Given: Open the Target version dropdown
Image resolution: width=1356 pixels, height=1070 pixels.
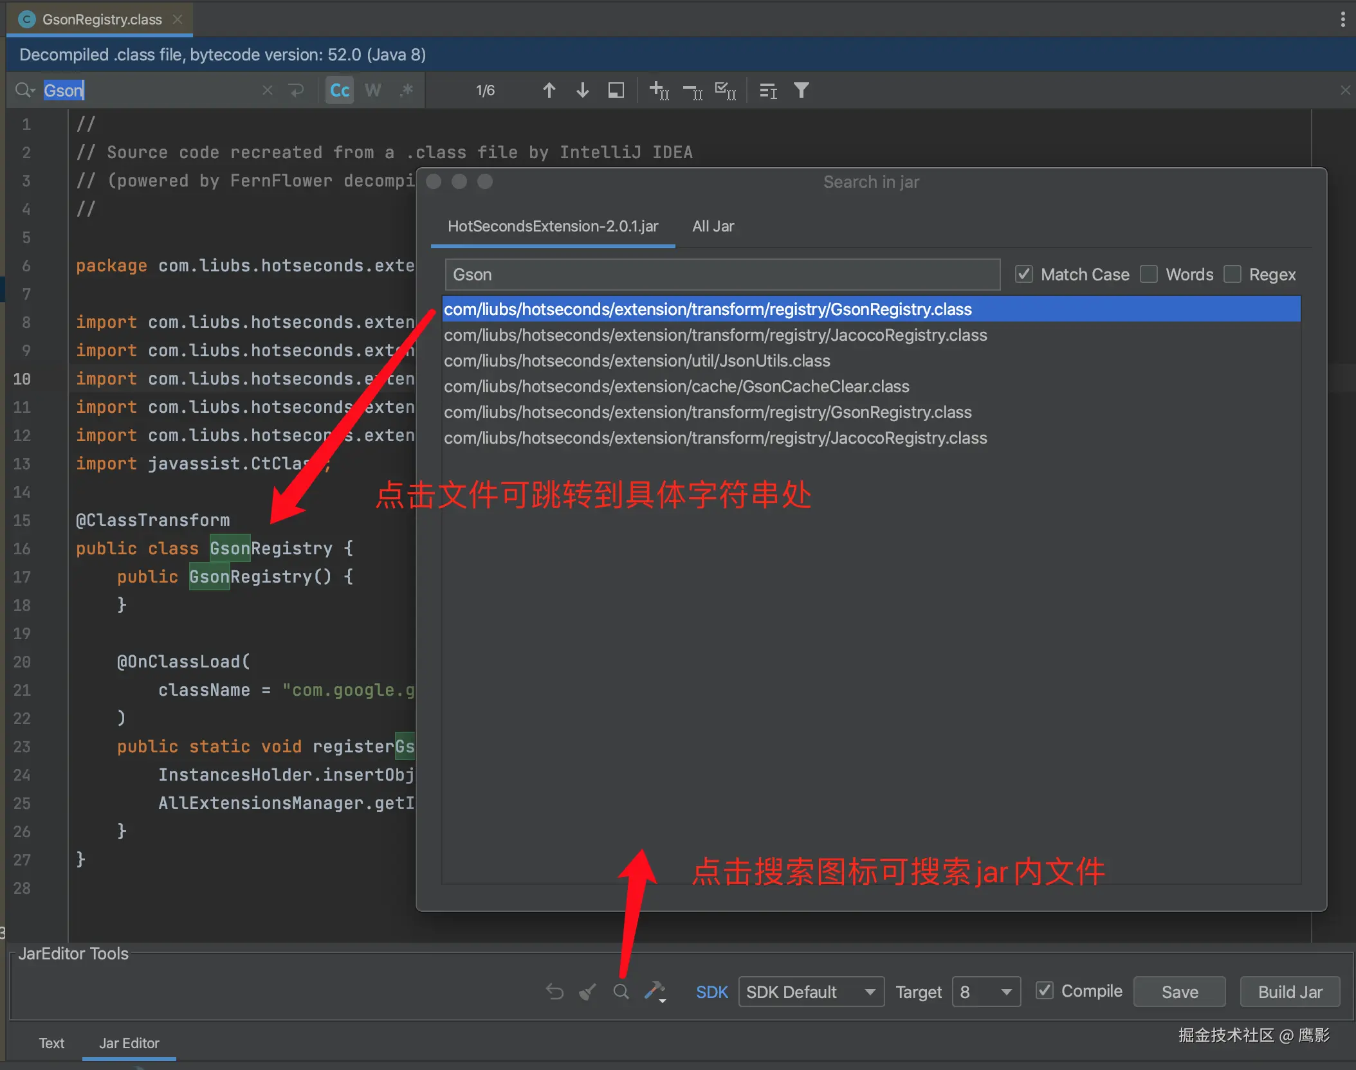Looking at the screenshot, I should tap(985, 992).
